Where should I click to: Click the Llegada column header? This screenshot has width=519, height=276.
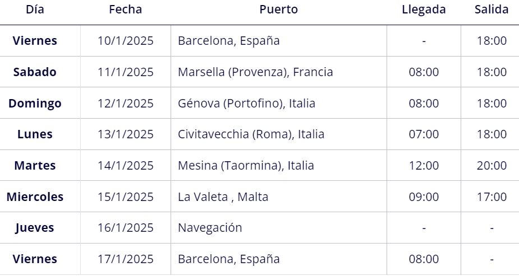(x=424, y=10)
